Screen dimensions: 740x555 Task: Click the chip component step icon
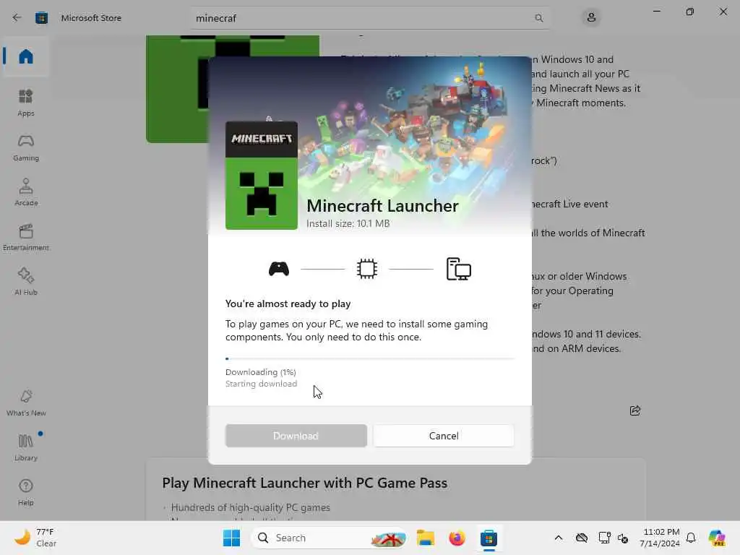366,269
